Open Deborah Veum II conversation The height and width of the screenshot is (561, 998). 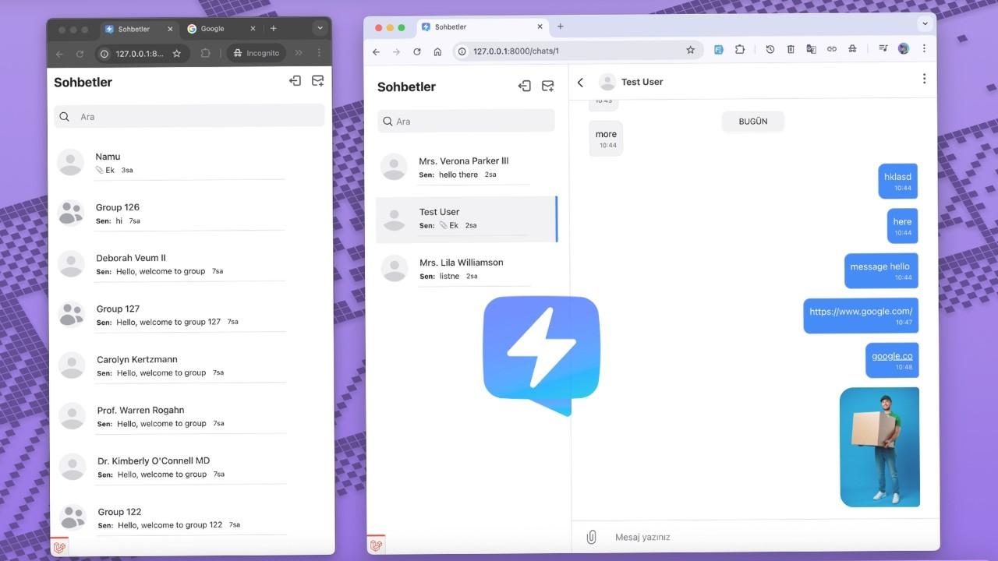[189, 264]
